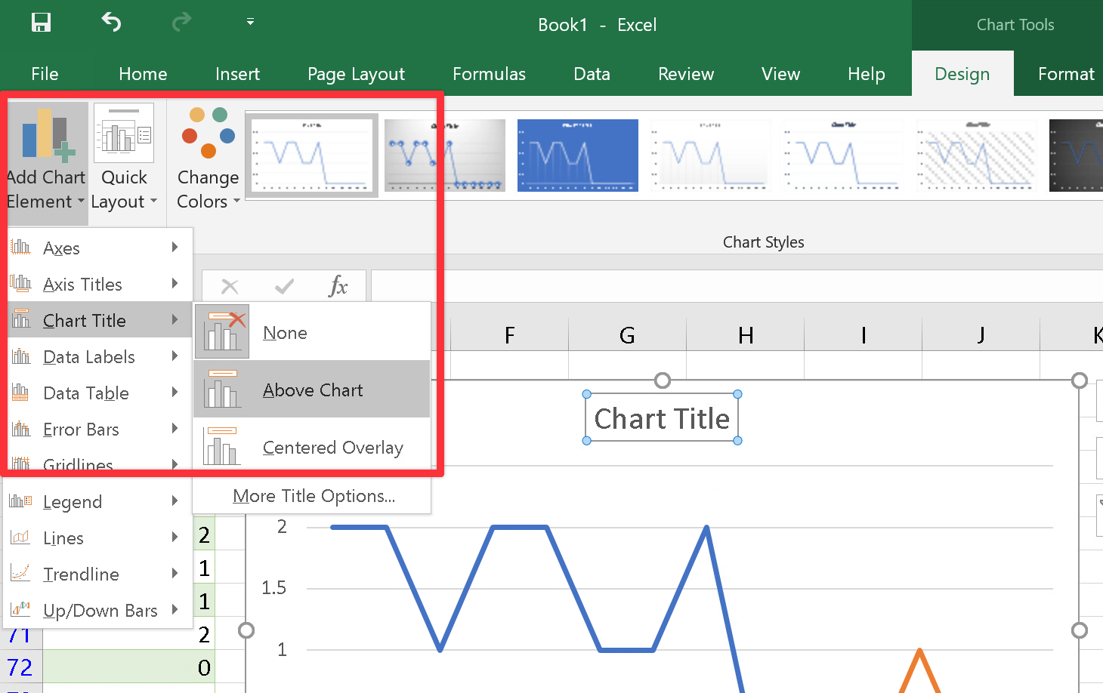Click the formula bar Cancel X icon
This screenshot has height=693, width=1103.
(x=230, y=286)
